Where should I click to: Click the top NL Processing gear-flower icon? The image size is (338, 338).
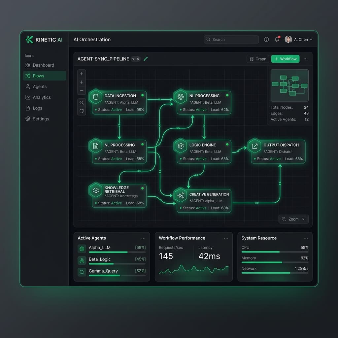(x=181, y=97)
